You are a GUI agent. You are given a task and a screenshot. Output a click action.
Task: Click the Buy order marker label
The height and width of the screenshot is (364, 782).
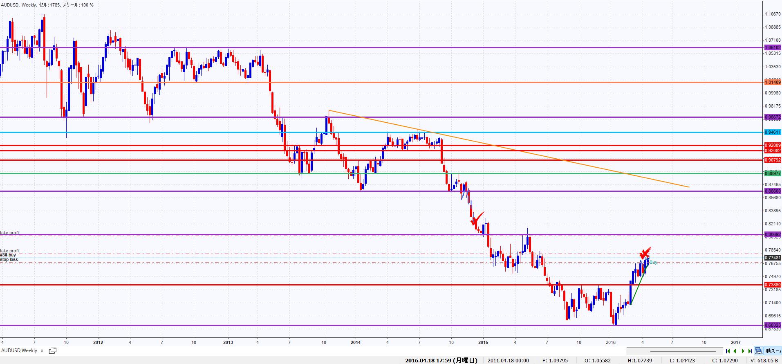(x=653, y=262)
